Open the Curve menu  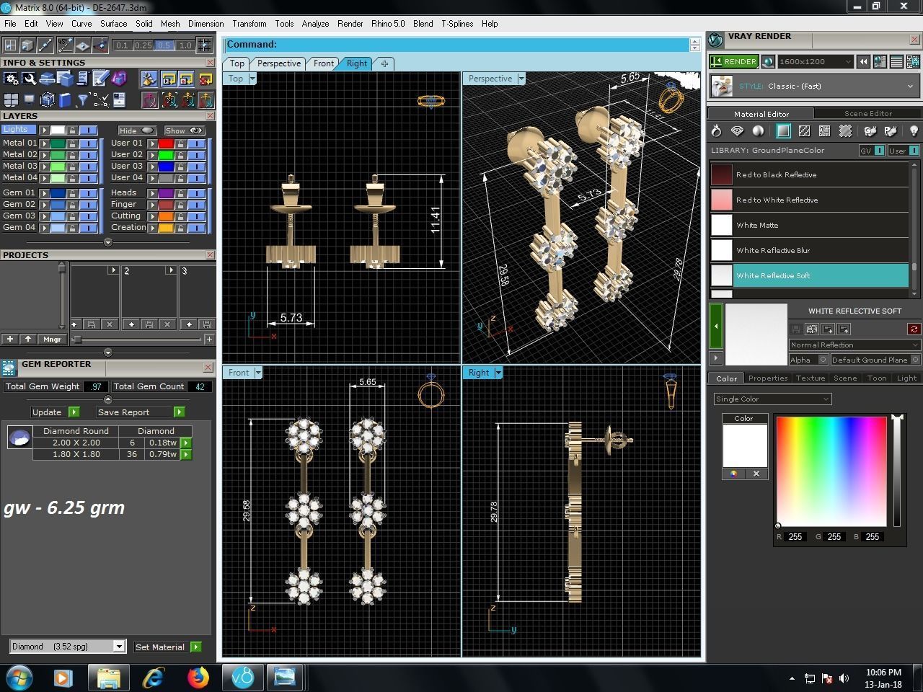point(81,24)
